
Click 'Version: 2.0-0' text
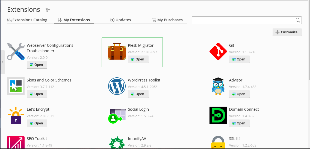coord(37,58)
